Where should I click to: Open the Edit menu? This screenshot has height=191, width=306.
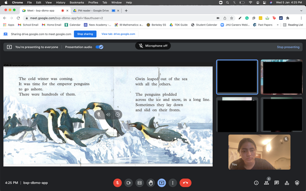tap(39, 3)
